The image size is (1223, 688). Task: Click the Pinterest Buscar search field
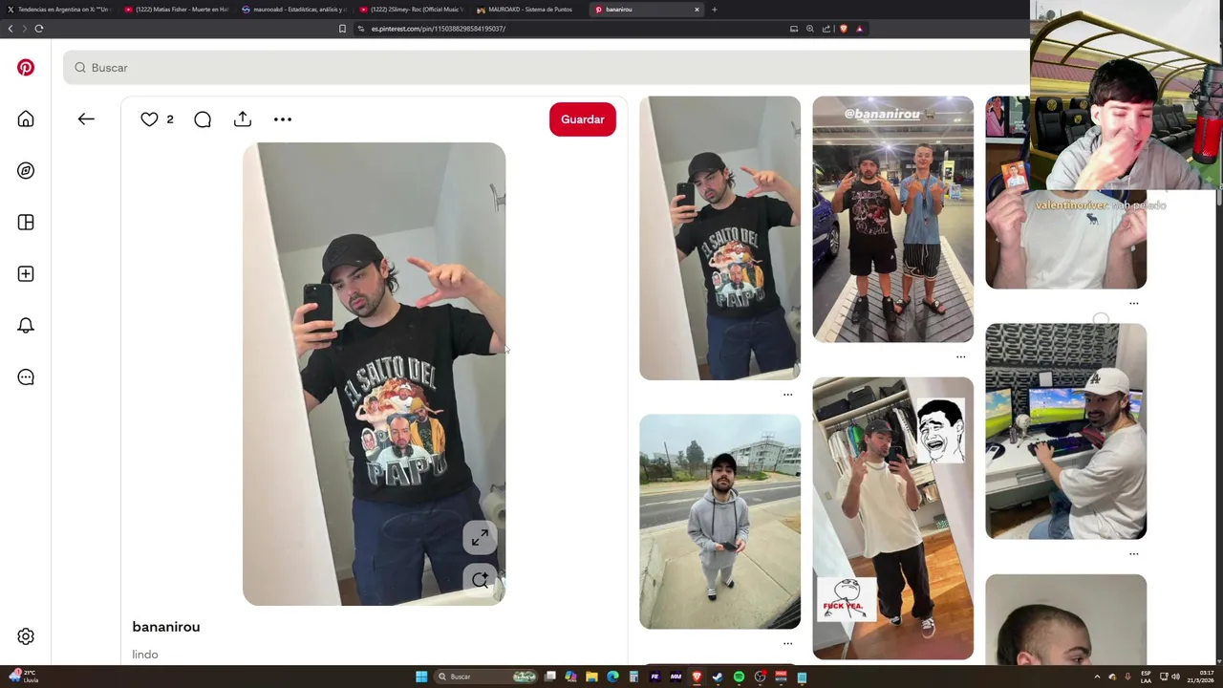(x=545, y=68)
